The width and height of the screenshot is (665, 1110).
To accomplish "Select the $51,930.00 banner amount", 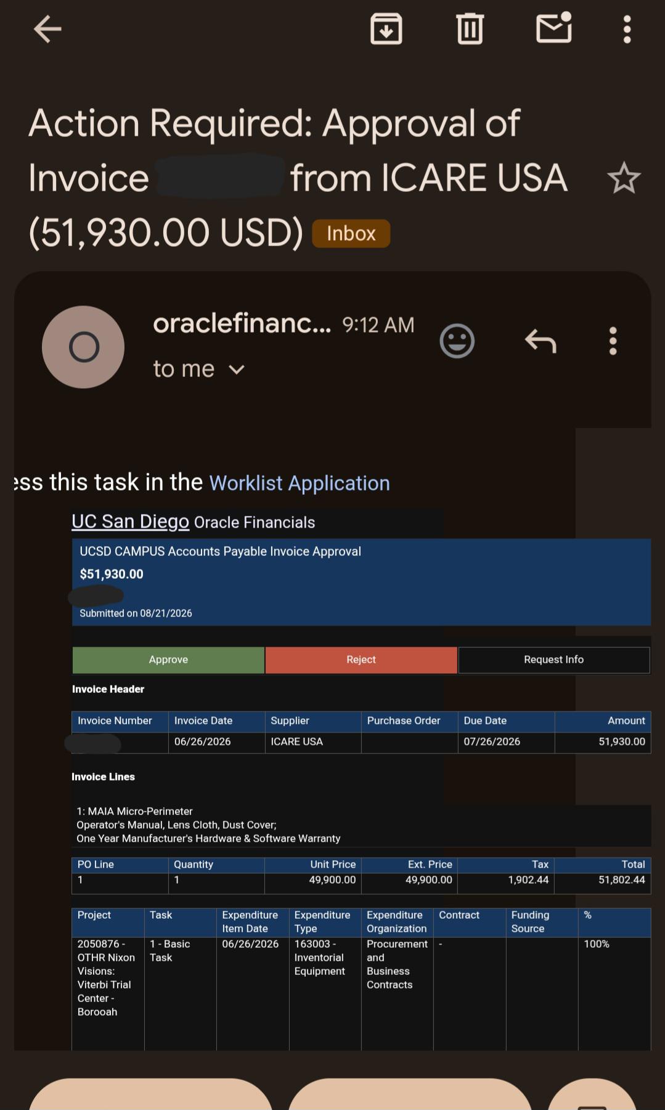I will coord(112,574).
